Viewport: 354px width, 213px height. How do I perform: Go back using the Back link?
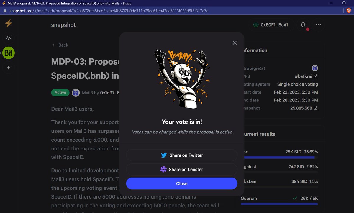tap(60, 45)
